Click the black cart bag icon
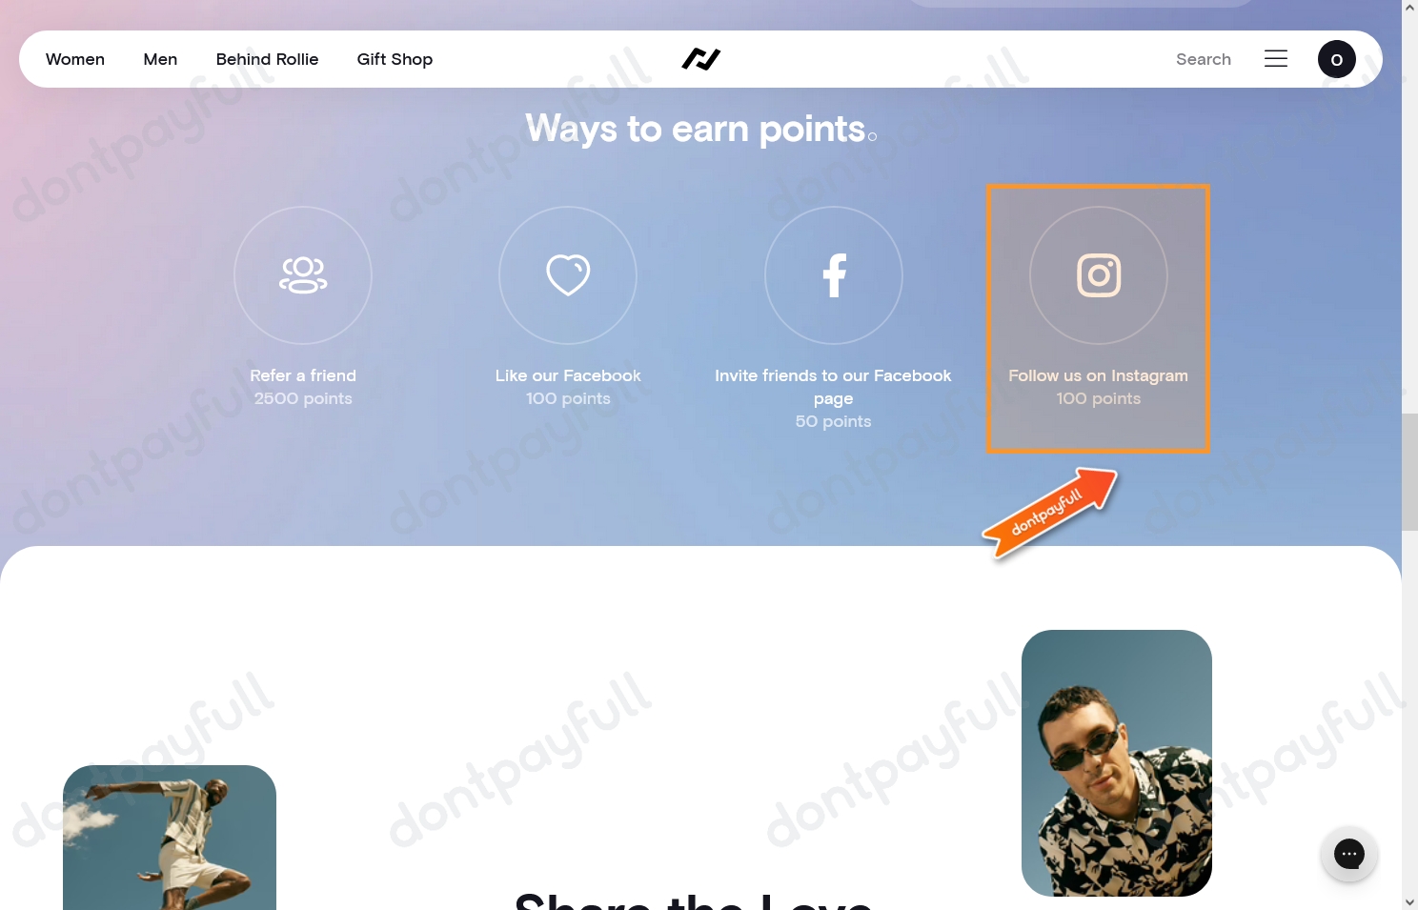The image size is (1418, 910). point(1336,59)
